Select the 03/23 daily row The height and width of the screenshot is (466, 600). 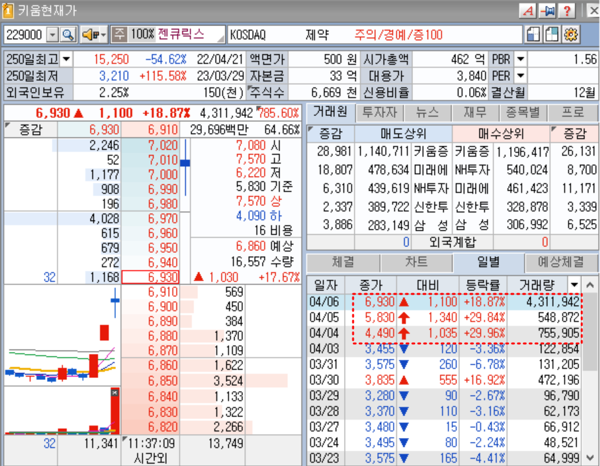[x=446, y=458]
